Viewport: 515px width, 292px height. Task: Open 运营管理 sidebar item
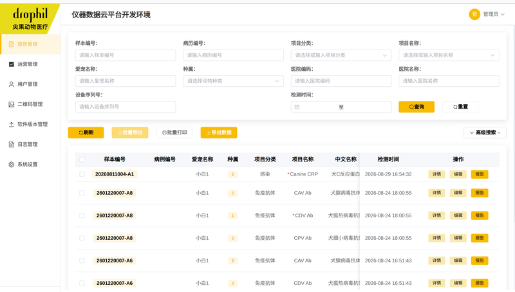click(30, 64)
